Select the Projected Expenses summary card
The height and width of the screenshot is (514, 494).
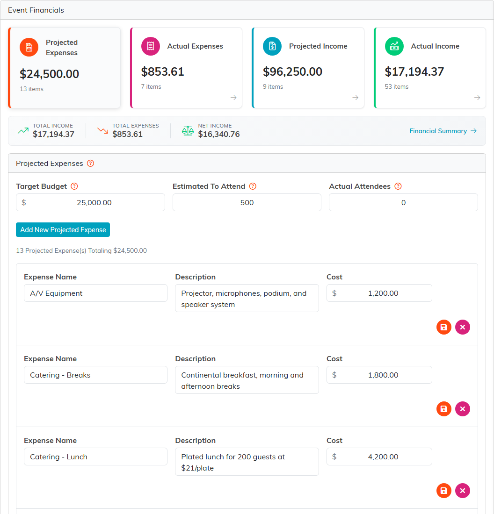tap(65, 68)
